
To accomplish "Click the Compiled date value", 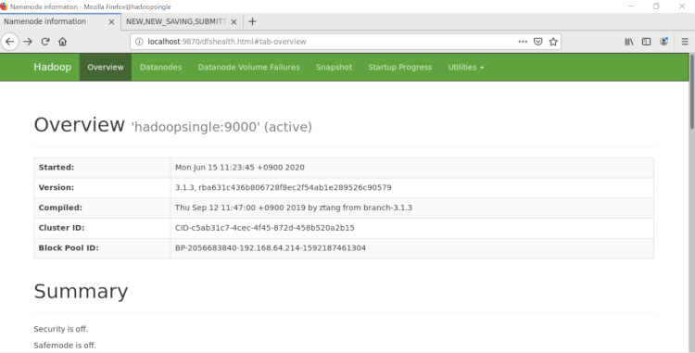I will 294,208.
